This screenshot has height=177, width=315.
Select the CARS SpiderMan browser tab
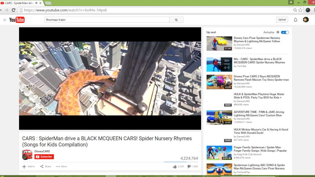(x=19, y=3)
